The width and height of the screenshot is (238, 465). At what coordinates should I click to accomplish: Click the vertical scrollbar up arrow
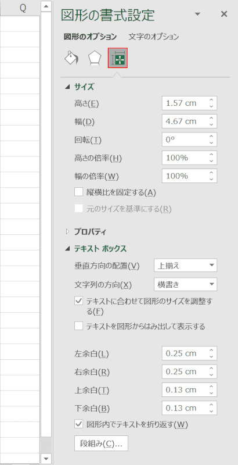(x=46, y=6)
